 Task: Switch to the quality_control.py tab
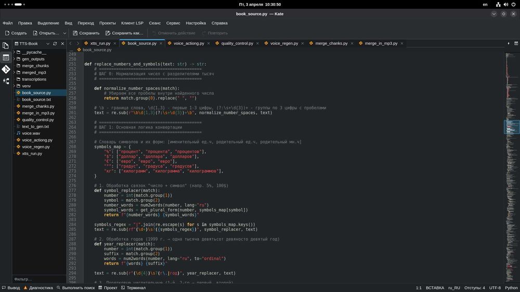click(237, 44)
